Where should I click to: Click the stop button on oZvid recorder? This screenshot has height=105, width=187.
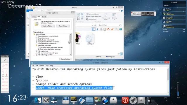point(148,14)
